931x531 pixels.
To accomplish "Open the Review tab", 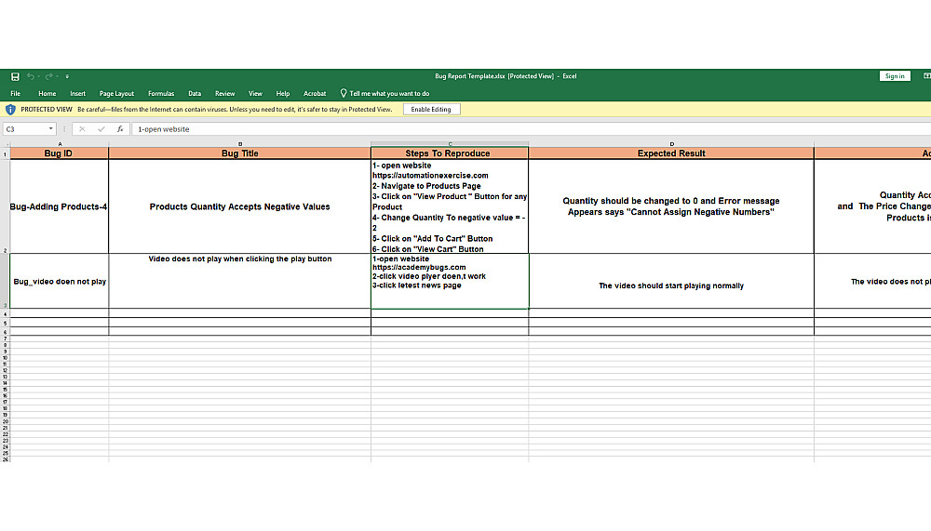I will pos(224,93).
